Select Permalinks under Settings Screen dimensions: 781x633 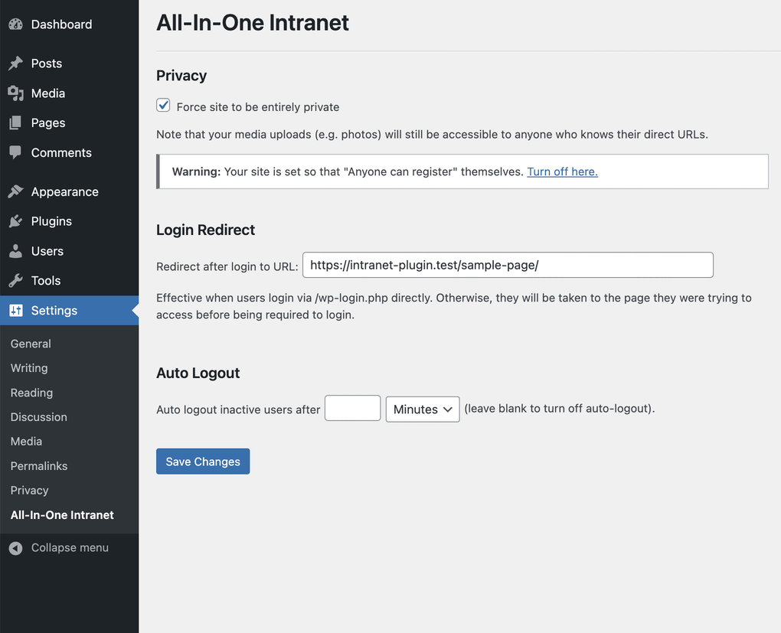tap(38, 465)
